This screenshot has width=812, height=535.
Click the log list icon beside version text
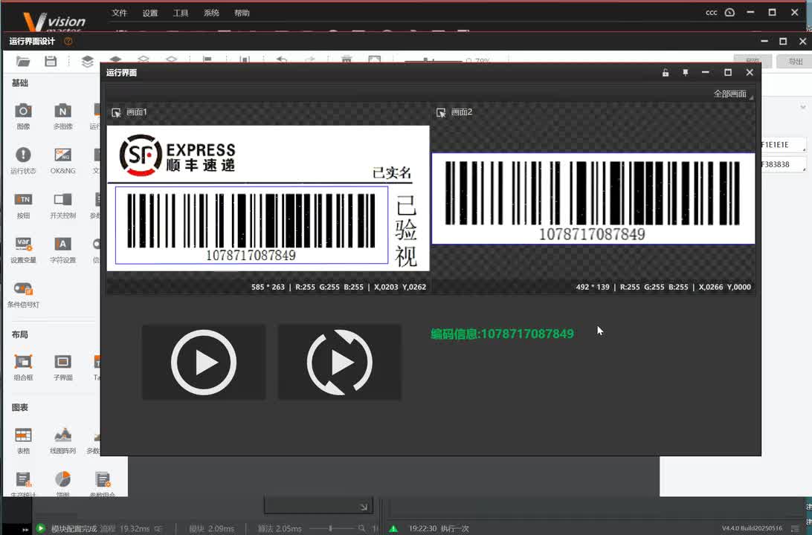pos(796,528)
